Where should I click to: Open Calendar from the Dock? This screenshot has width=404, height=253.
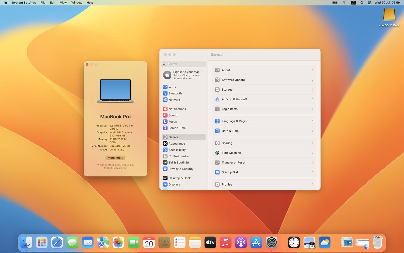pos(149,242)
